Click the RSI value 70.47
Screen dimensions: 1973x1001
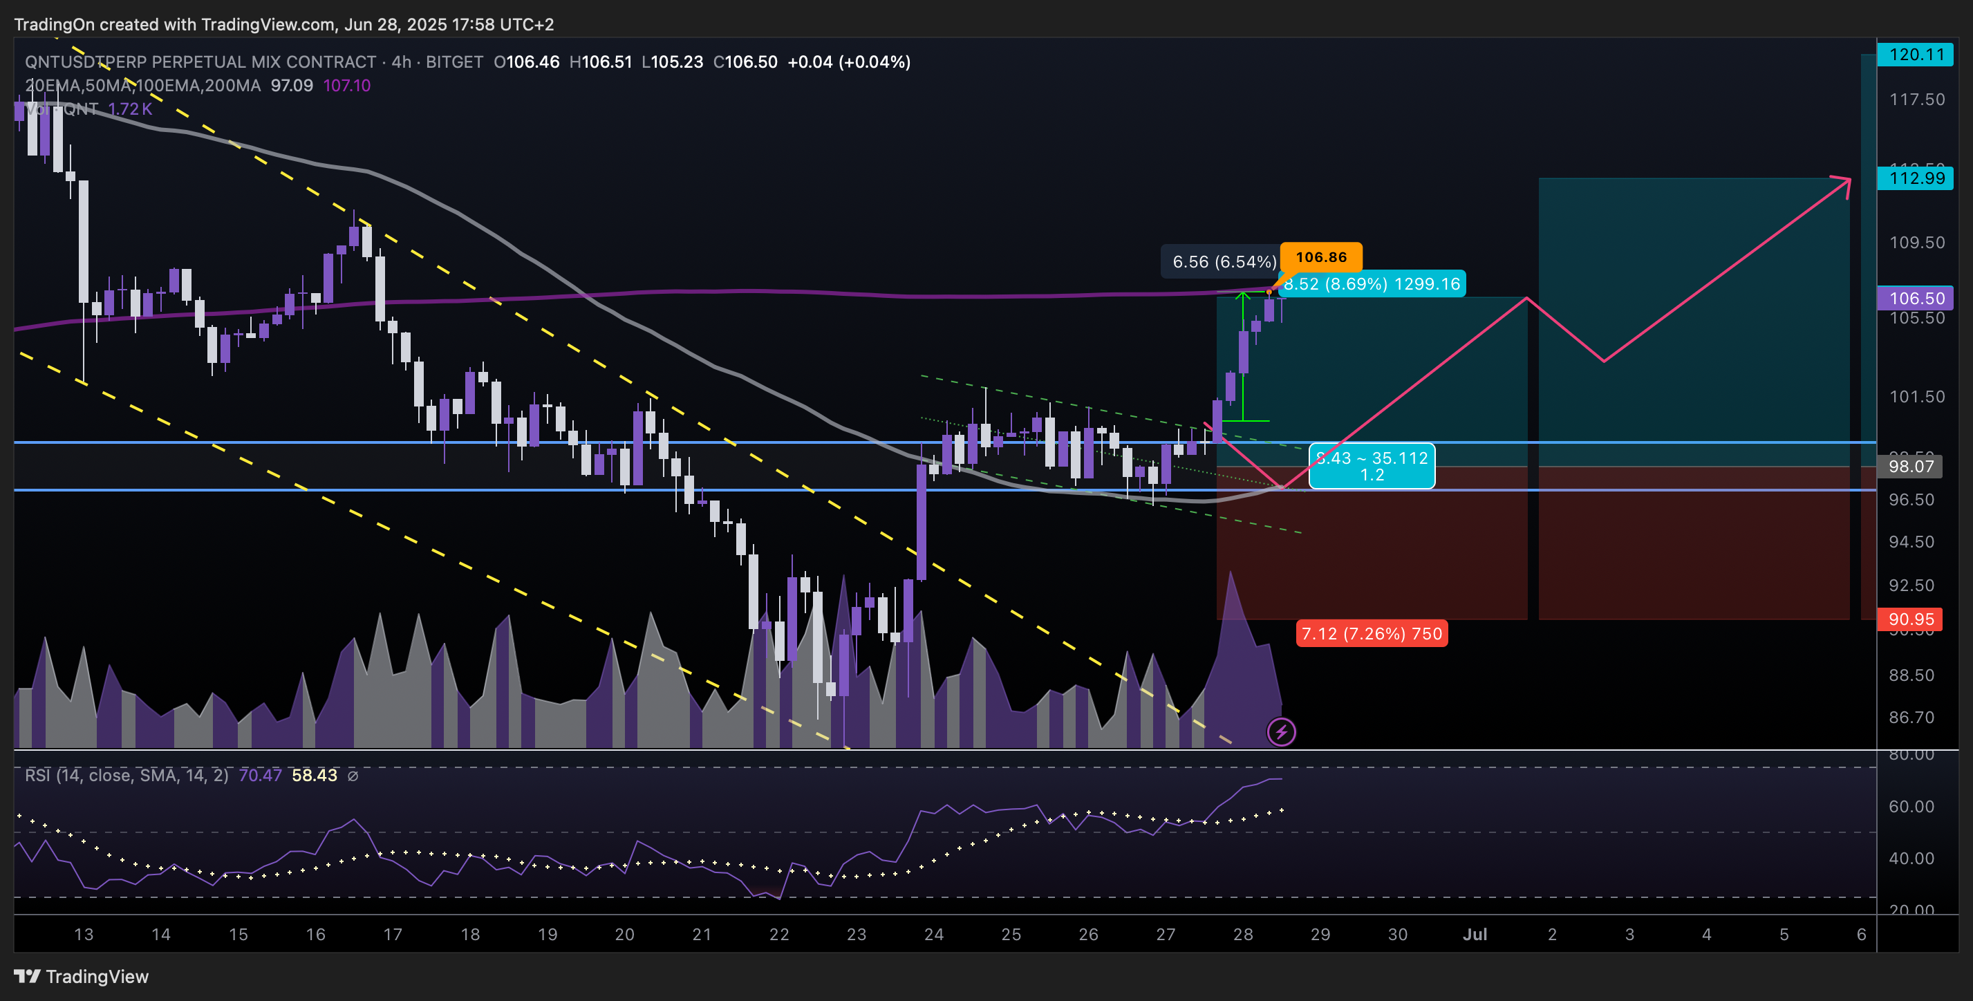pyautogui.click(x=261, y=776)
